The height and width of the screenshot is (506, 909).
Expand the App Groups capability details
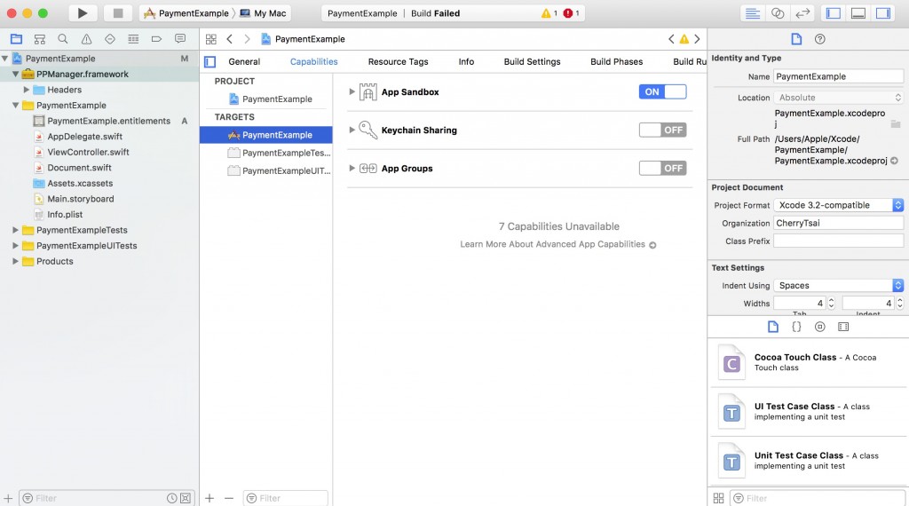352,168
